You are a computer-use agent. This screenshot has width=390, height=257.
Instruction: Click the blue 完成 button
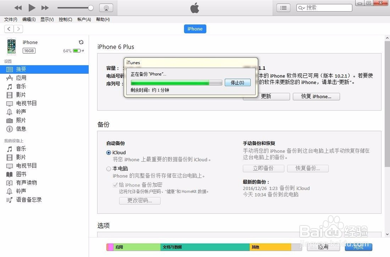click(x=358, y=247)
